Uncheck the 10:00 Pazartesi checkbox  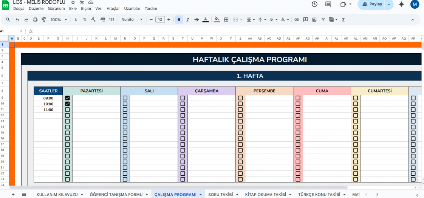pyautogui.click(x=68, y=104)
